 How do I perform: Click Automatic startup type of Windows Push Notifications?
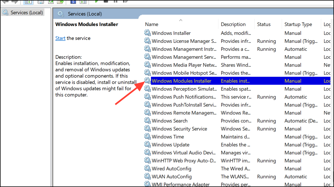click(296, 97)
